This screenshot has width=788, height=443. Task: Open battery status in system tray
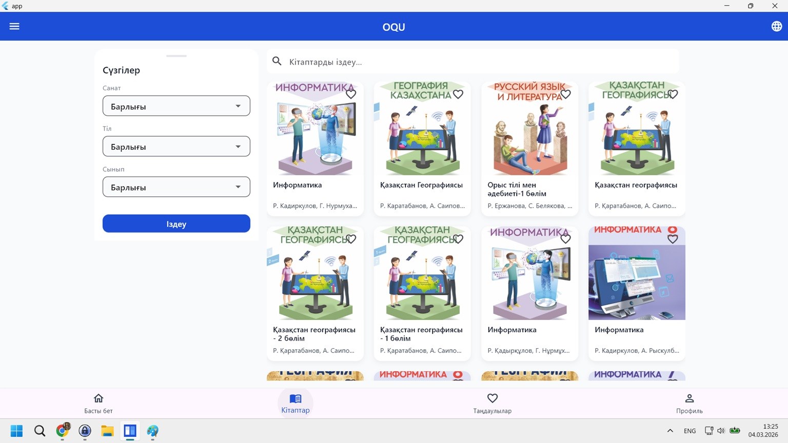click(x=735, y=431)
